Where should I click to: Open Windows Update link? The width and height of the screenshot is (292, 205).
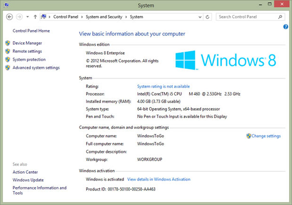coord(28,180)
